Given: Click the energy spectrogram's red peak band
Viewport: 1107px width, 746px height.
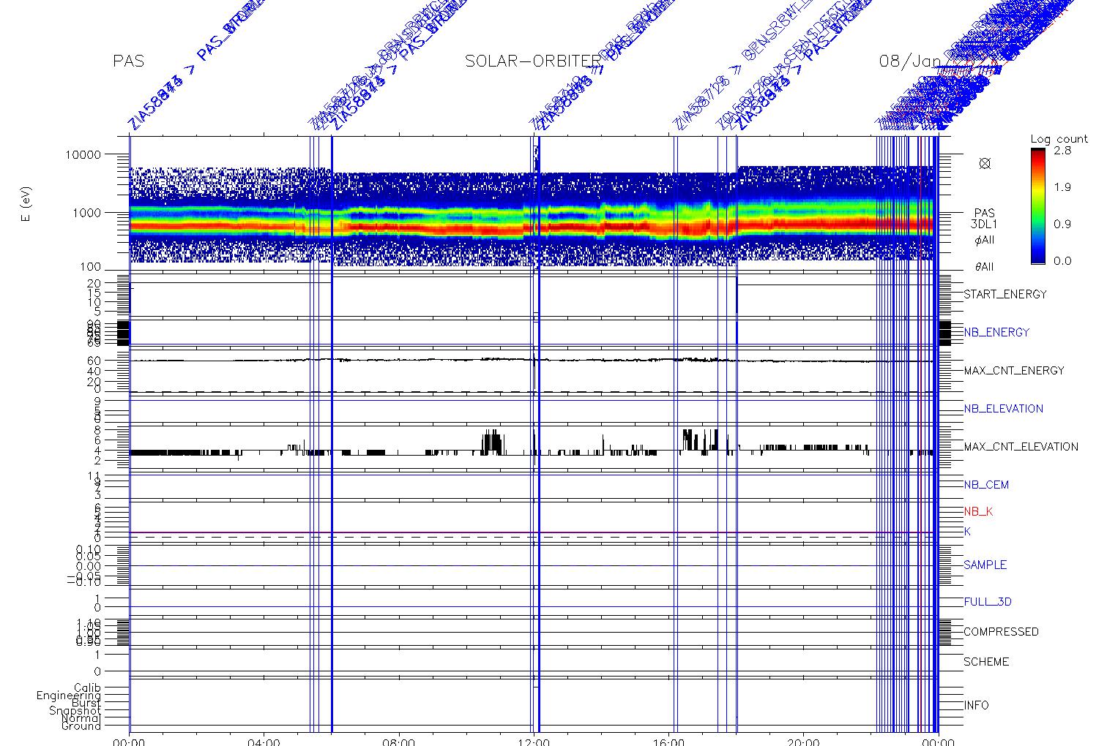Looking at the screenshot, I should [532, 227].
